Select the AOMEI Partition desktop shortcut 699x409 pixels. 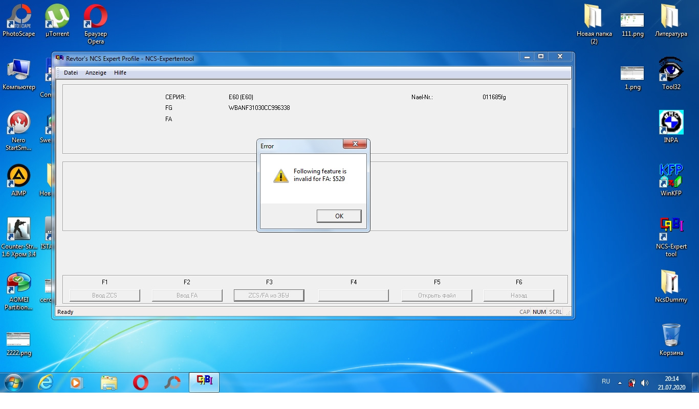[19, 291]
